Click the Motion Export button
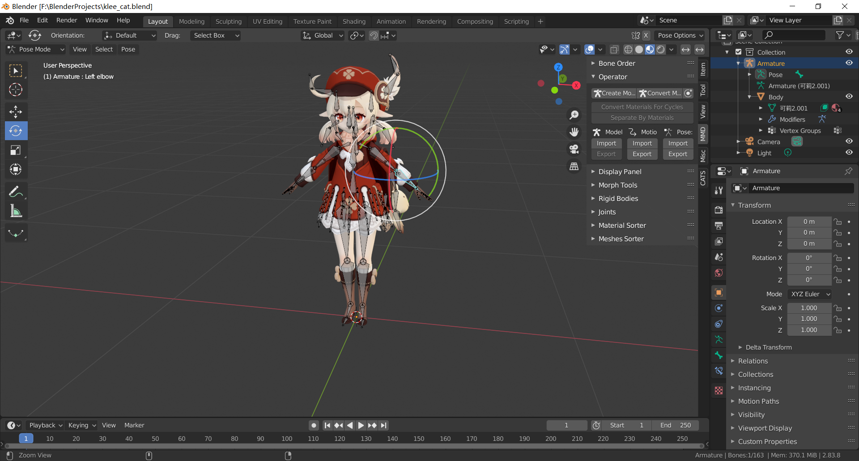 [x=642, y=154]
